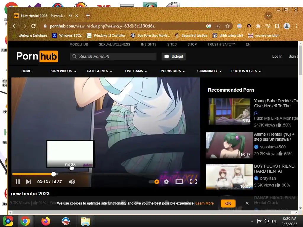The width and height of the screenshot is (303, 227).
Task: Click the horizontal scrollbar right arrow
Action: [296, 213]
